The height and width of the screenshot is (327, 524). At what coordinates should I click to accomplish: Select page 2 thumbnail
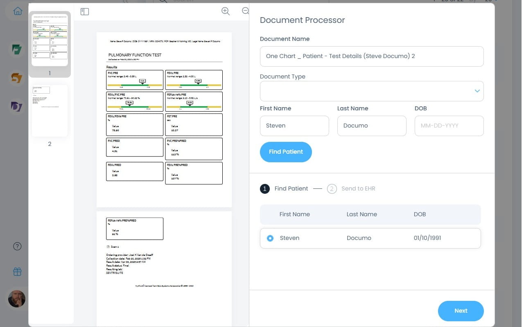tap(50, 111)
